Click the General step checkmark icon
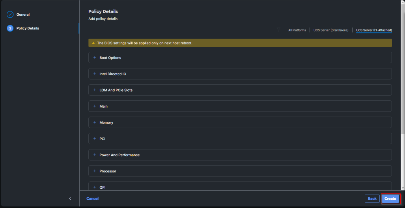Viewport: 405px width, 208px height. tap(10, 15)
